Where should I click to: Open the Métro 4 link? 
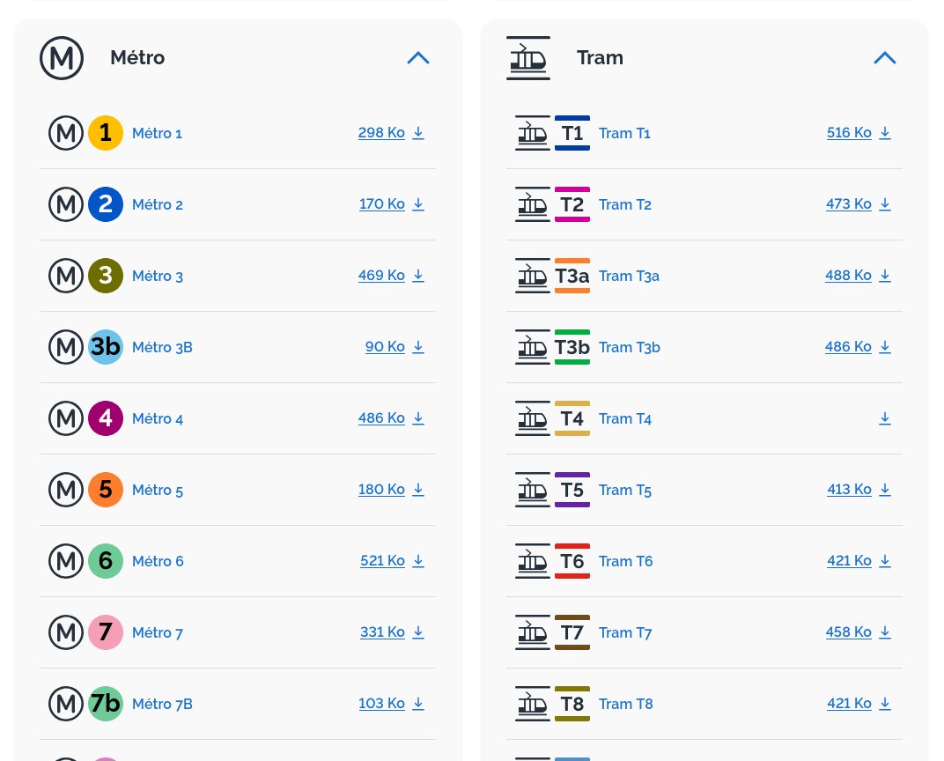(157, 418)
